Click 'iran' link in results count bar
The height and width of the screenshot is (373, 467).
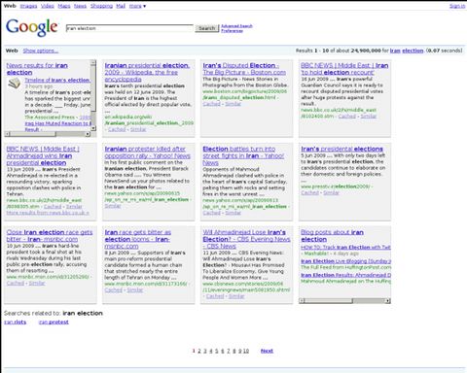click(395, 51)
